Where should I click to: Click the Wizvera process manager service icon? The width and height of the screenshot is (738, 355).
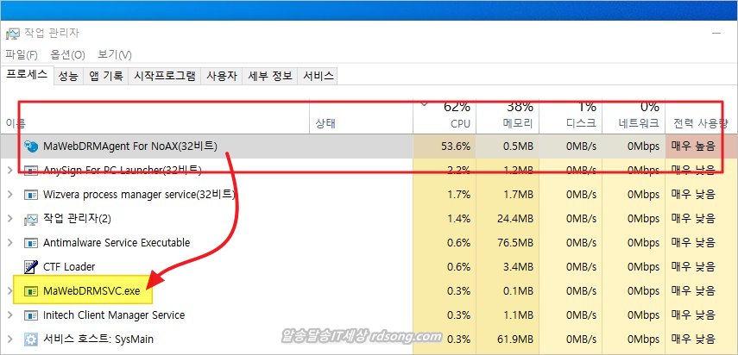(31, 194)
